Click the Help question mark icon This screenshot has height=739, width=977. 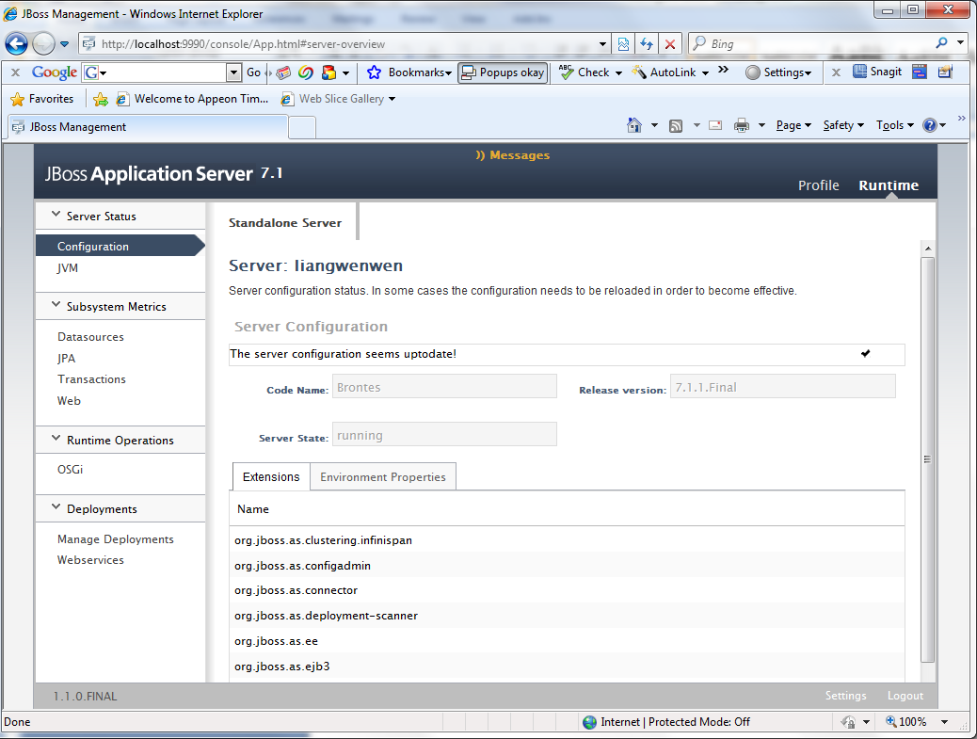pos(930,125)
